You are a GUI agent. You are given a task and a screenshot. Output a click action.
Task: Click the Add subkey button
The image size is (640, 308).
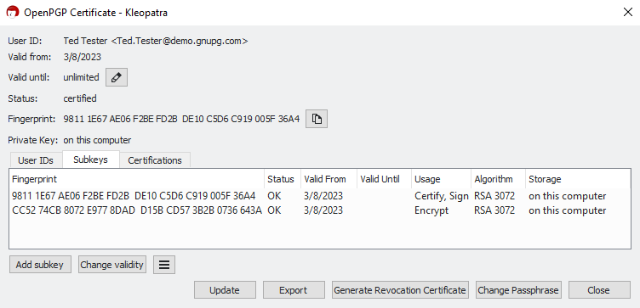click(x=40, y=265)
